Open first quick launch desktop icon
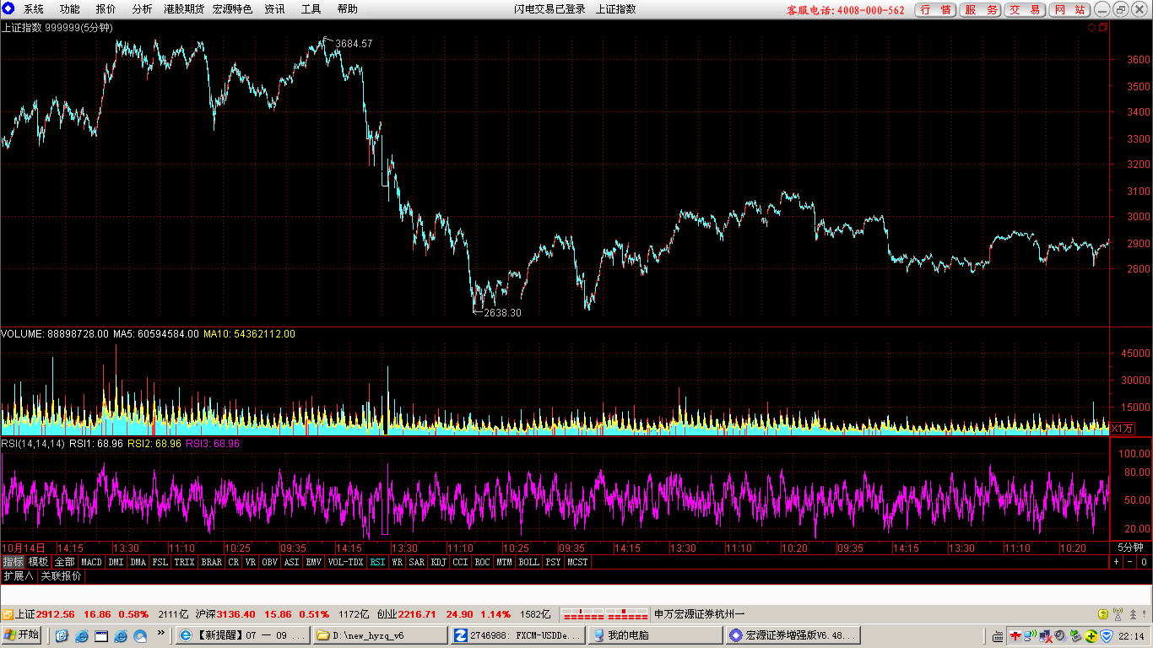Image resolution: width=1153 pixels, height=648 pixels. (x=62, y=635)
